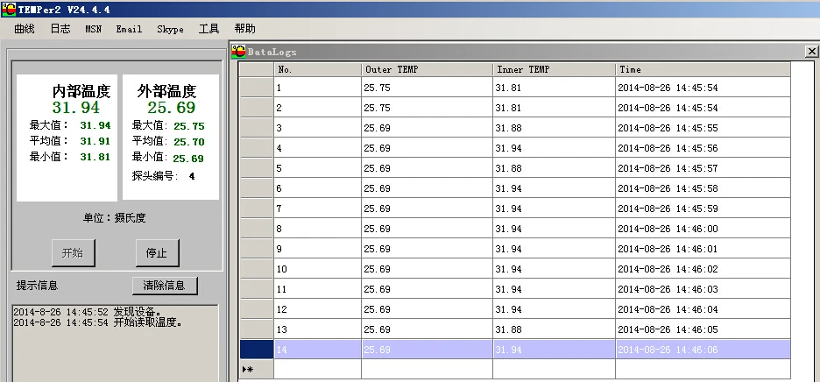This screenshot has height=382, width=820.
Task: Click time cell 2014-08-26 14:45:55
Action: pos(703,128)
